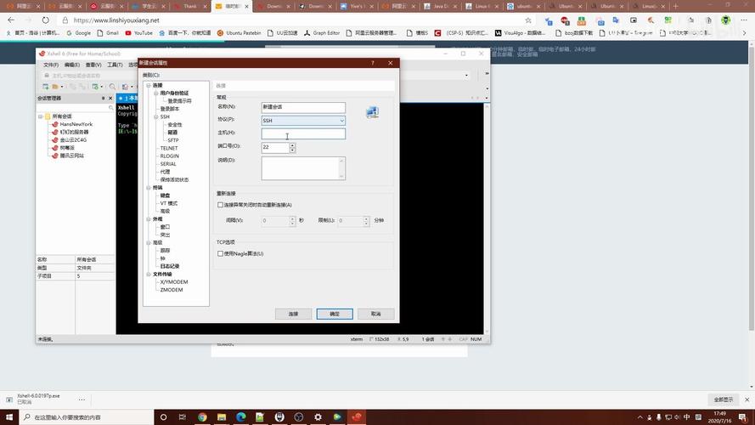
Task: Open the 工具(T) menu in Xshell
Action: (115, 65)
